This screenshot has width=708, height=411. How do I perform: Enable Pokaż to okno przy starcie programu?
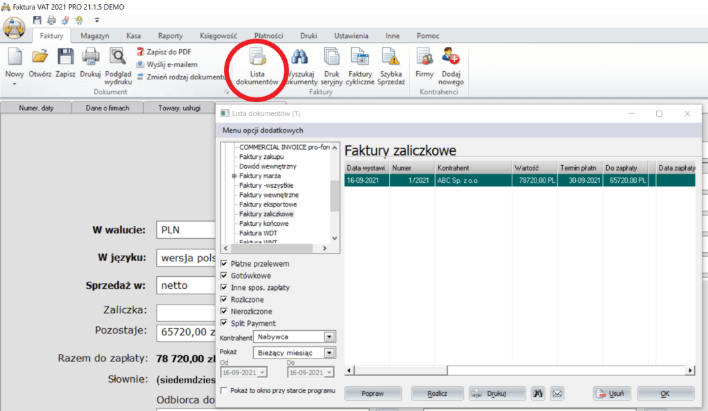coord(224,391)
